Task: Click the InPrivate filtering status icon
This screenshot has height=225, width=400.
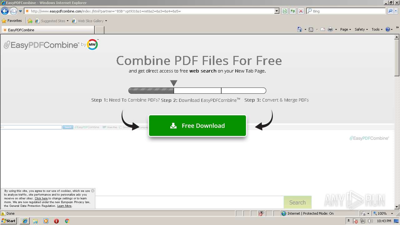Action: [x=262, y=213]
